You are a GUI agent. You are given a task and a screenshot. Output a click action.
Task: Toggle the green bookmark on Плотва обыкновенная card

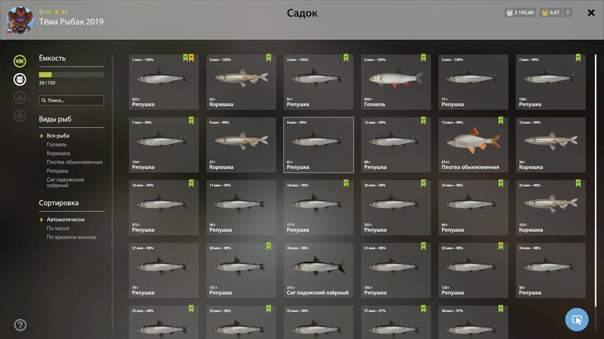click(x=501, y=121)
